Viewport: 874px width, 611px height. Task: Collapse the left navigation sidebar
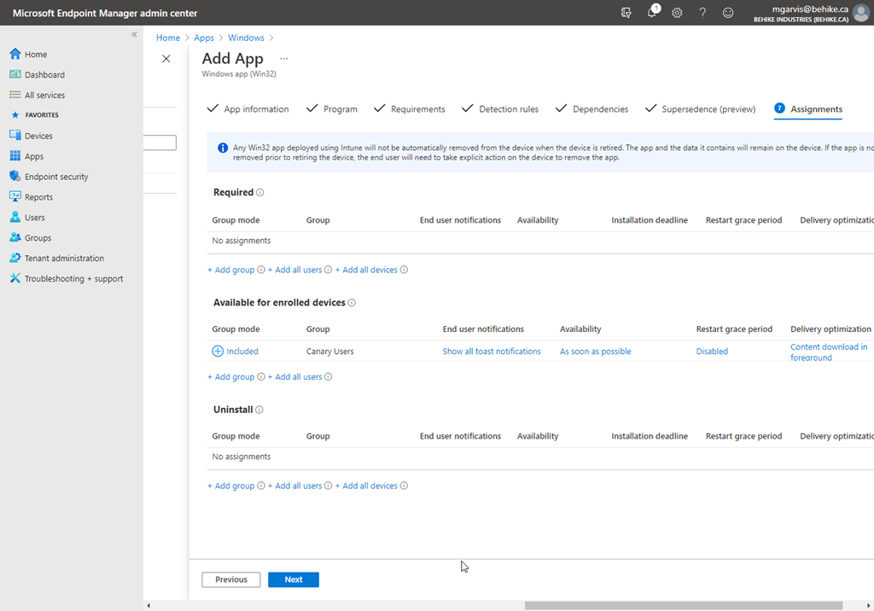pos(134,34)
